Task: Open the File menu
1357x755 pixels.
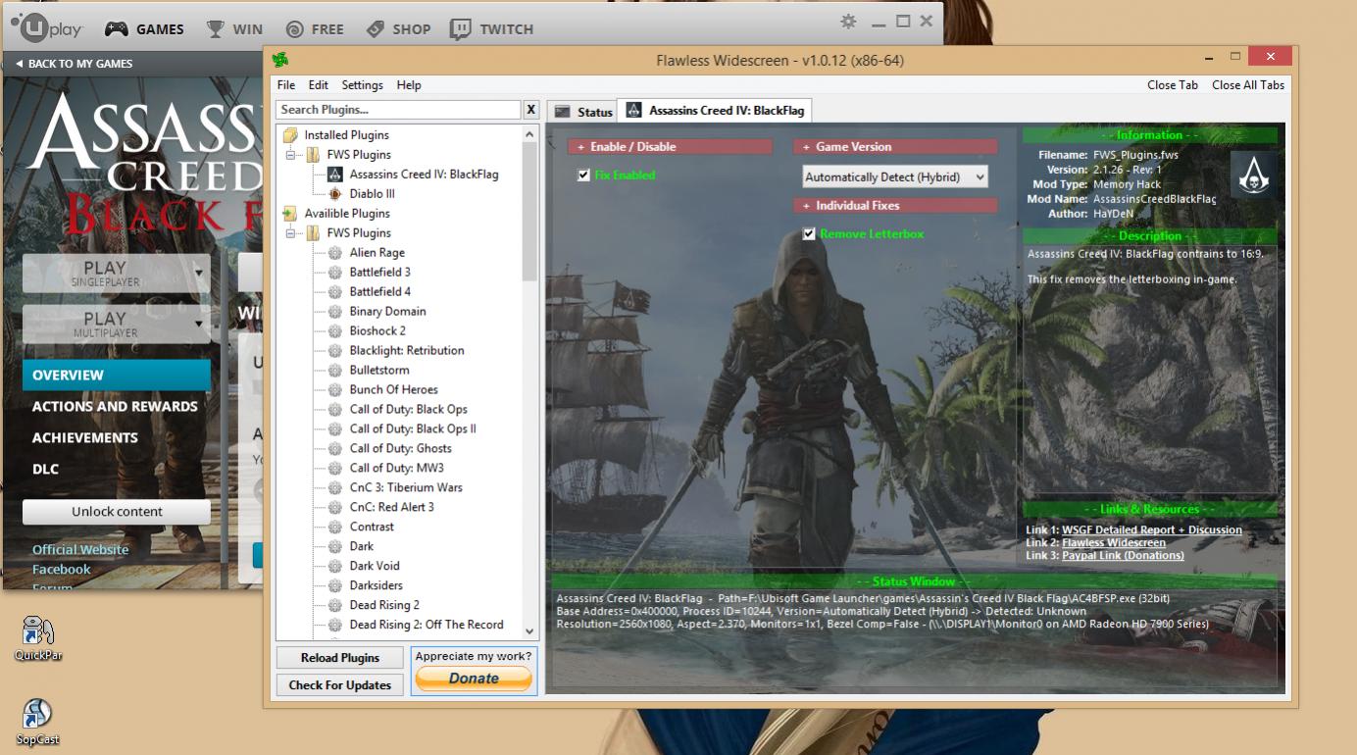Action: 286,85
